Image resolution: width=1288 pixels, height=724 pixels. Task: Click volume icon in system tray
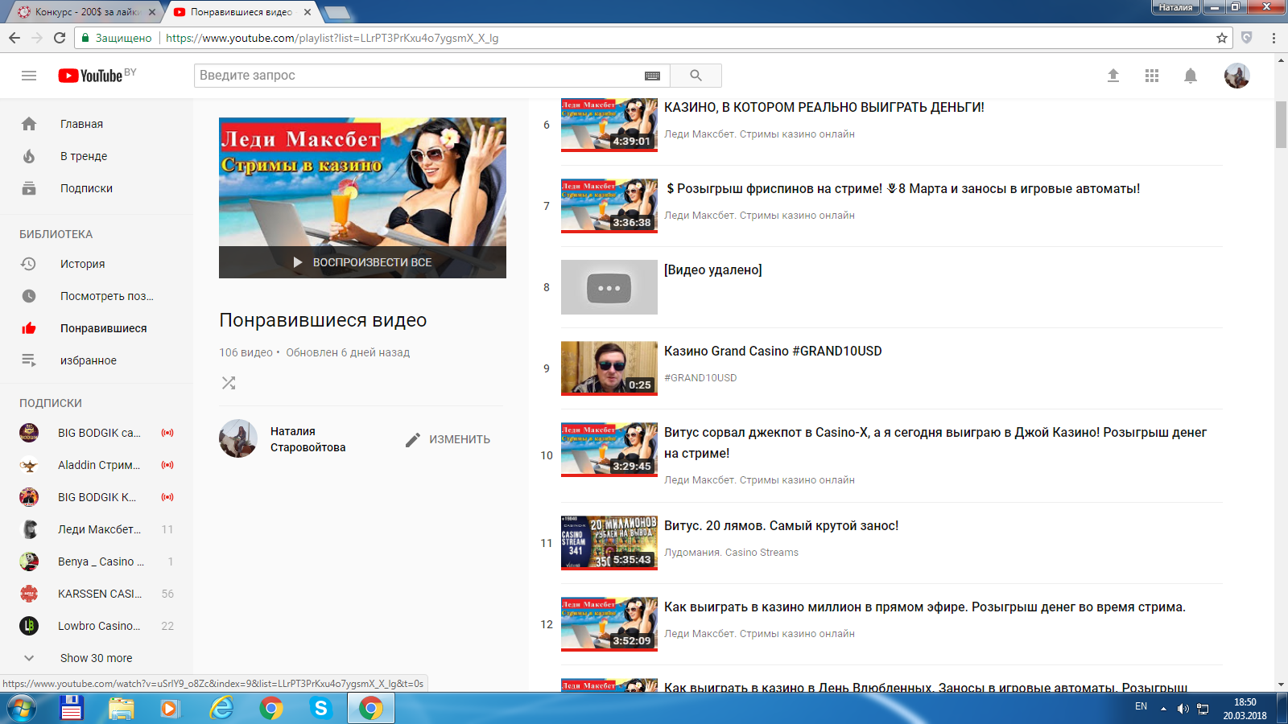tap(1183, 709)
